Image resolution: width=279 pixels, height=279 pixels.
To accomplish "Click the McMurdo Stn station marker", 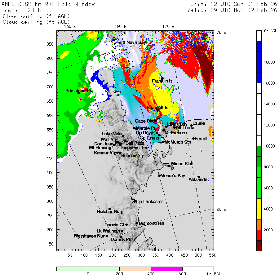I will point(163,142).
